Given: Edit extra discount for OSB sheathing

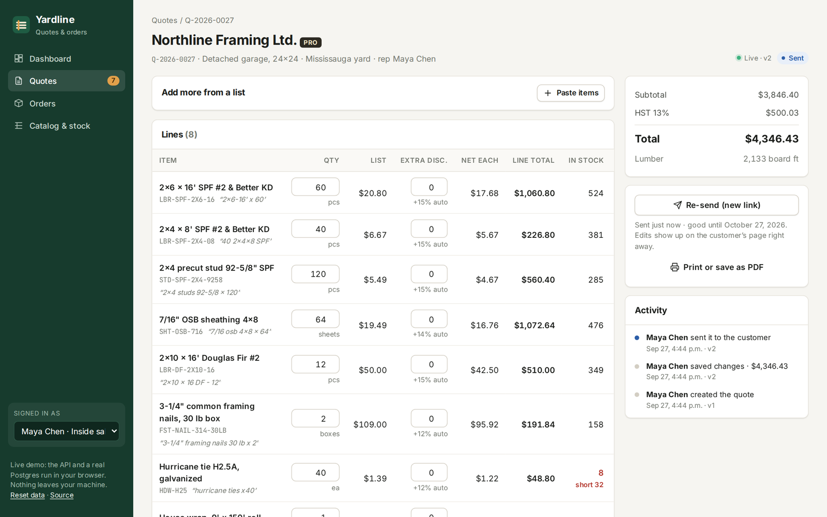Looking at the screenshot, I should tap(429, 319).
